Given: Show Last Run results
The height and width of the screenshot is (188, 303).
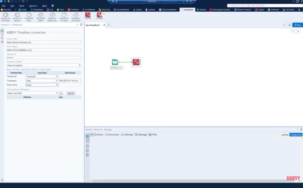Looking at the screenshot, I should coord(285,135).
